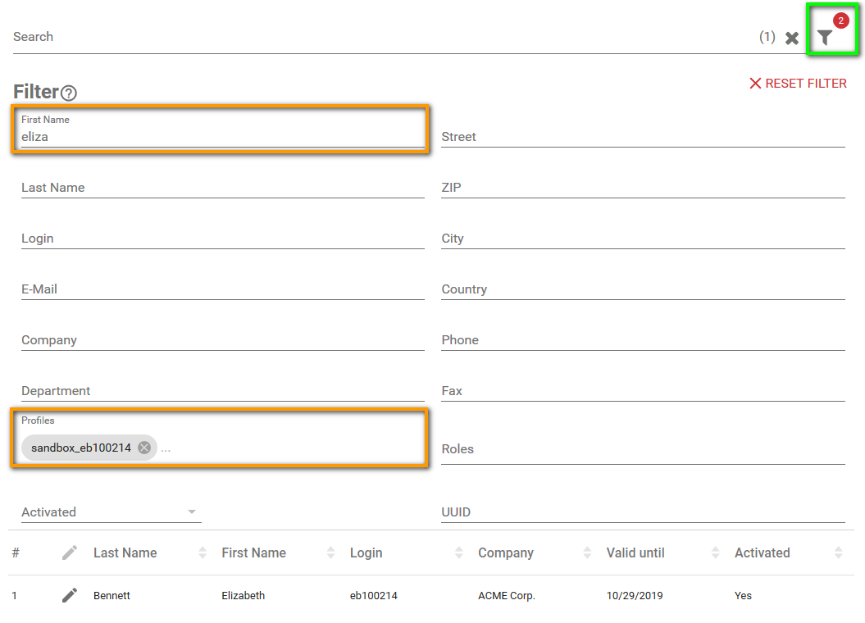Select the E-Mail filter field

pyautogui.click(x=221, y=289)
